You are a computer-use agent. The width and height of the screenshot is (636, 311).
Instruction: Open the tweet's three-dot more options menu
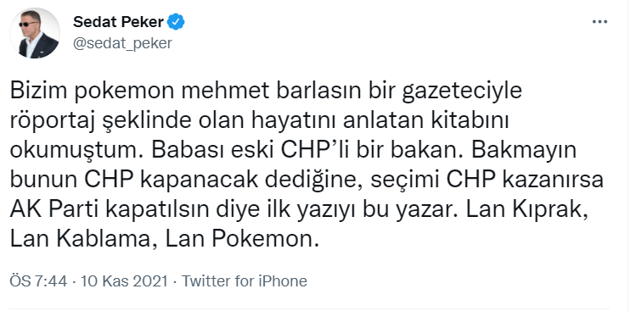[599, 22]
